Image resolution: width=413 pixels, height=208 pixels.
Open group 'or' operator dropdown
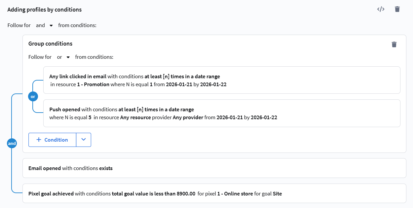(63, 57)
